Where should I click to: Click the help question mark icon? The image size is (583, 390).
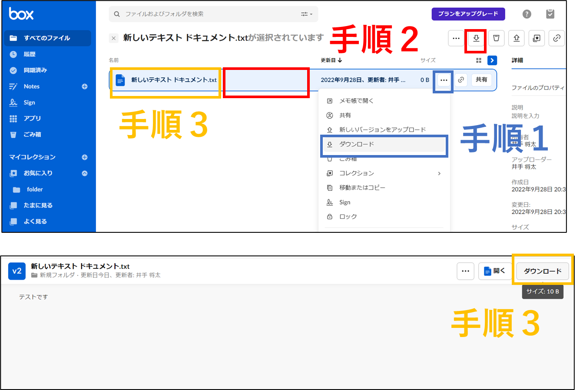click(x=527, y=14)
